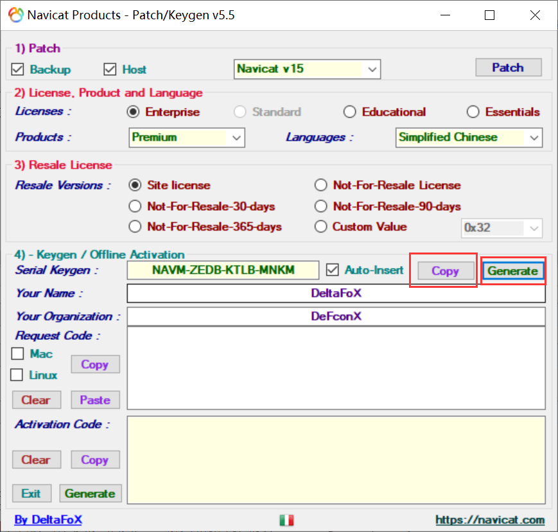Click the Patch button
Screen dimensions: 558x532
pyautogui.click(x=509, y=67)
